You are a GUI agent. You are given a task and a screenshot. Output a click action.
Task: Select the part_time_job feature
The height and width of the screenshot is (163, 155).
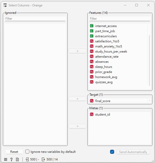click(x=105, y=31)
